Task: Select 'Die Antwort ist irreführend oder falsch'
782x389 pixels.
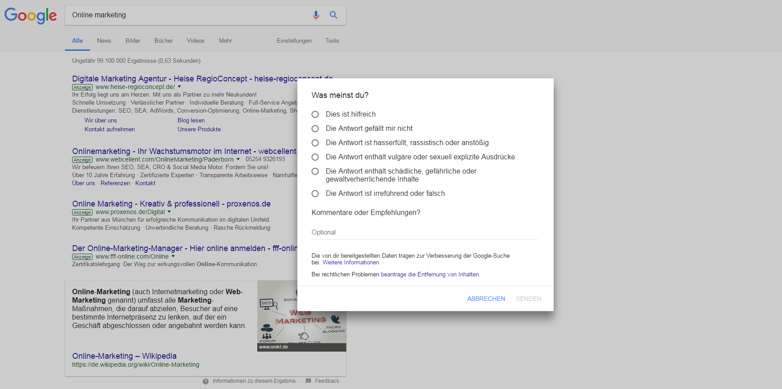Action: pyautogui.click(x=315, y=194)
